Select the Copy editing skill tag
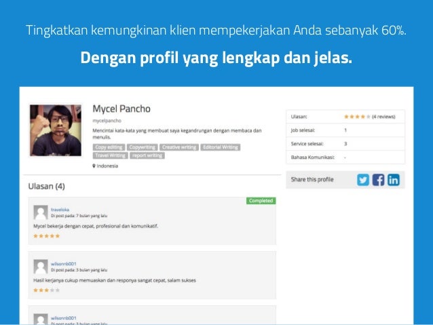The image size is (433, 325). [x=109, y=147]
